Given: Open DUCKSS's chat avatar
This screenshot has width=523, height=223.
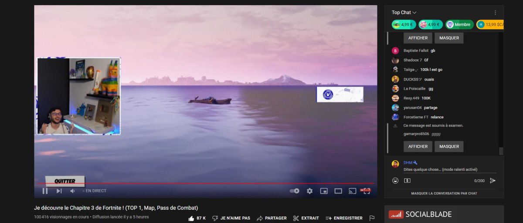Looking at the screenshot, I should click(395, 79).
